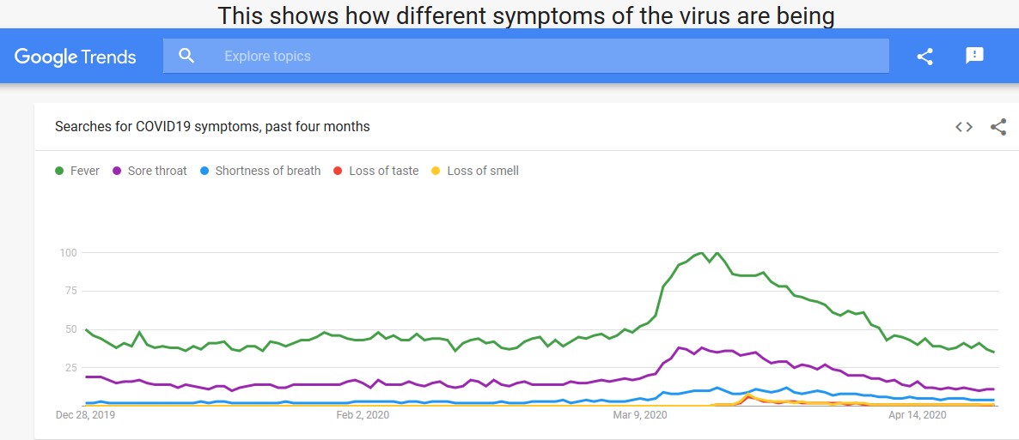The image size is (1019, 440).
Task: Select the Sore throat legend label
Action: click(157, 171)
